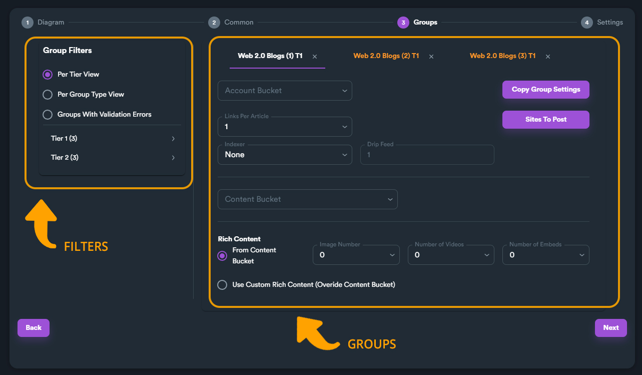642x375 pixels.
Task: Close the Web 2.0 Blogs (2) T1 tab
Action: (x=431, y=57)
